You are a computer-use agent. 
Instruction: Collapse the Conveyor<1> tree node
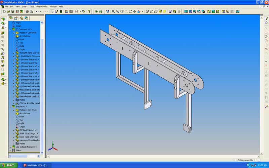point(10,30)
